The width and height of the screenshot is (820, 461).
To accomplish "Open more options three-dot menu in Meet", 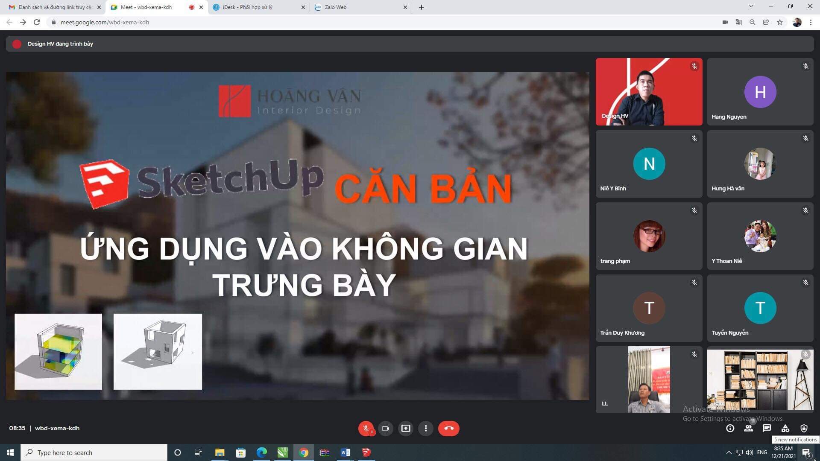I will (x=425, y=429).
